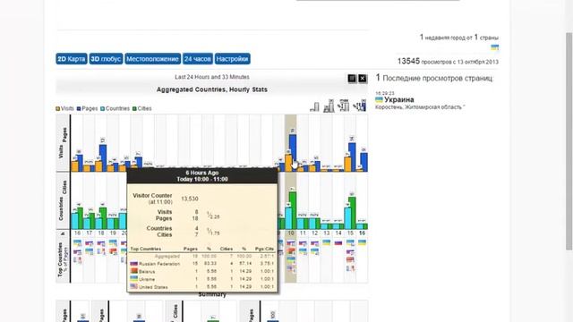This screenshot has width=573, height=322.
Task: Click the Ukraine flag under the city count
Action: point(495,47)
